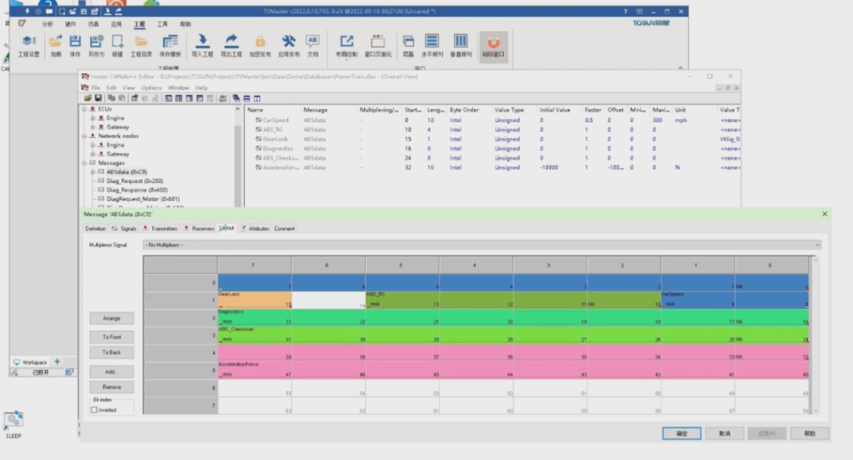Click the 保存 save icon in ribbon
853x460 pixels.
(x=75, y=44)
